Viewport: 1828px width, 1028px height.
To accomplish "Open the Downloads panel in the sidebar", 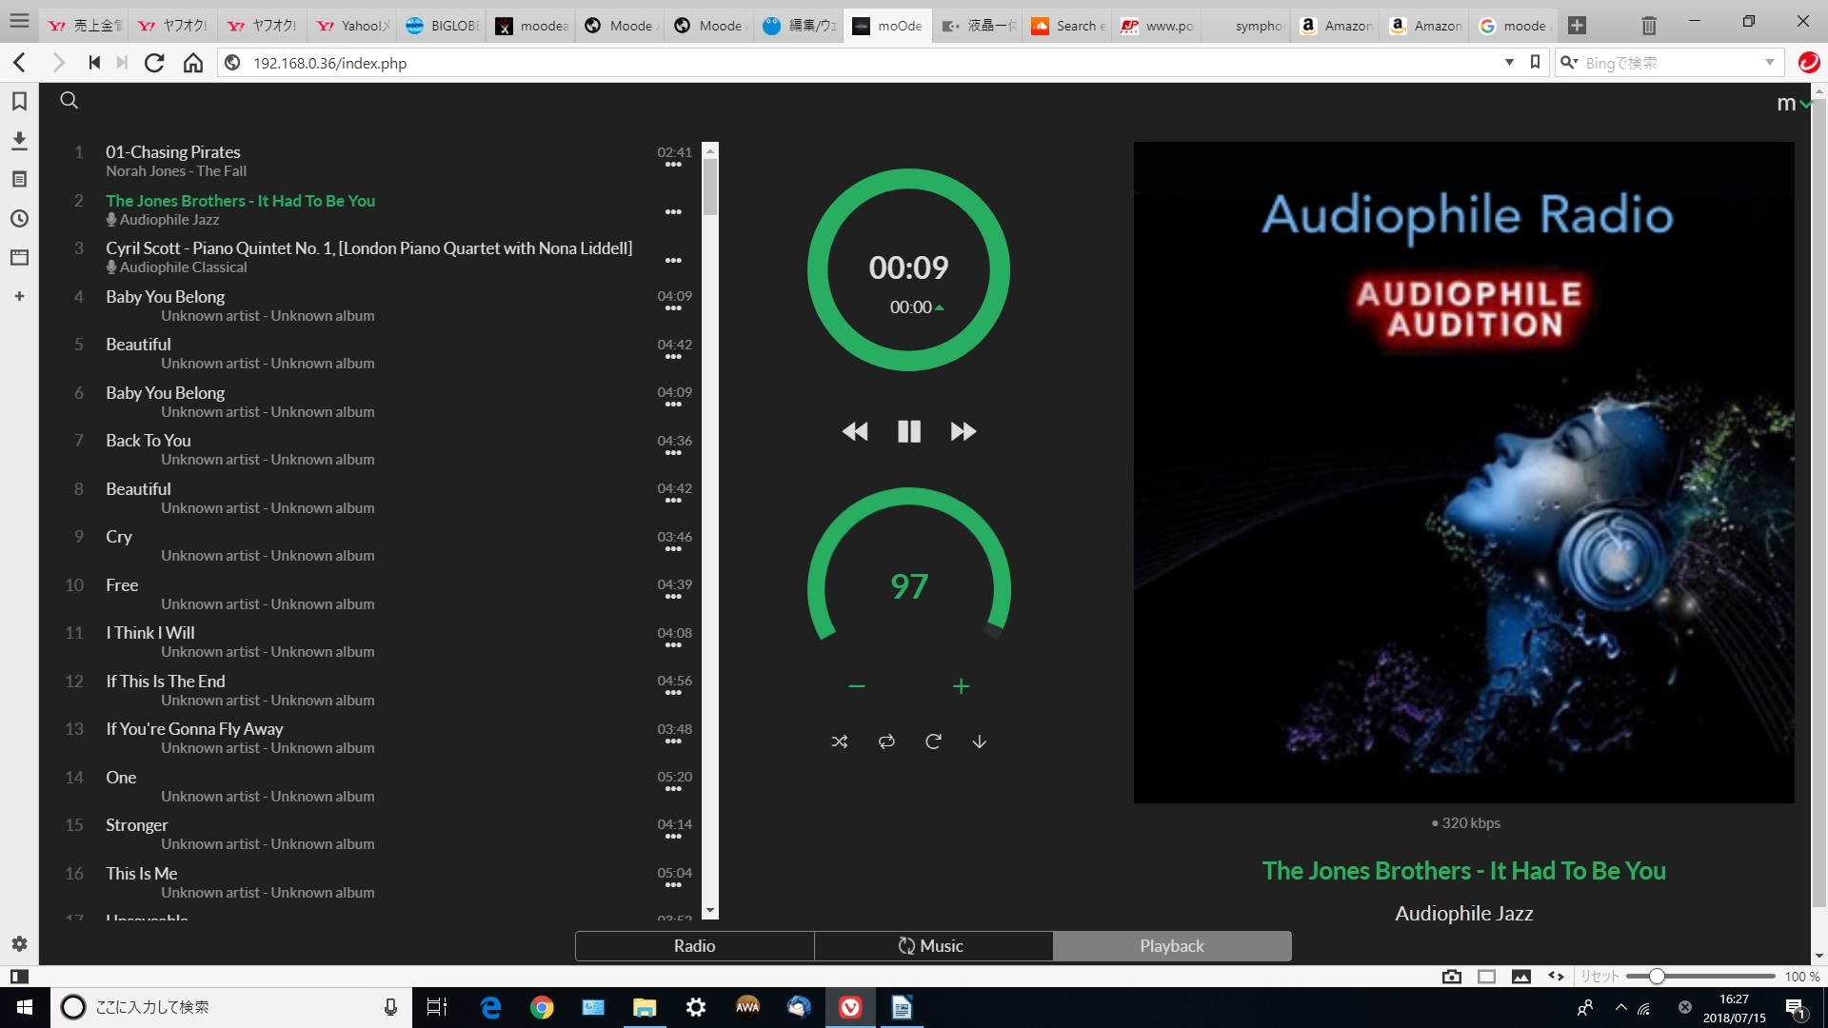I will pos(19,140).
